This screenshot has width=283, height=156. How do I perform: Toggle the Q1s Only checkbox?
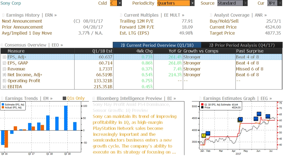64,98
